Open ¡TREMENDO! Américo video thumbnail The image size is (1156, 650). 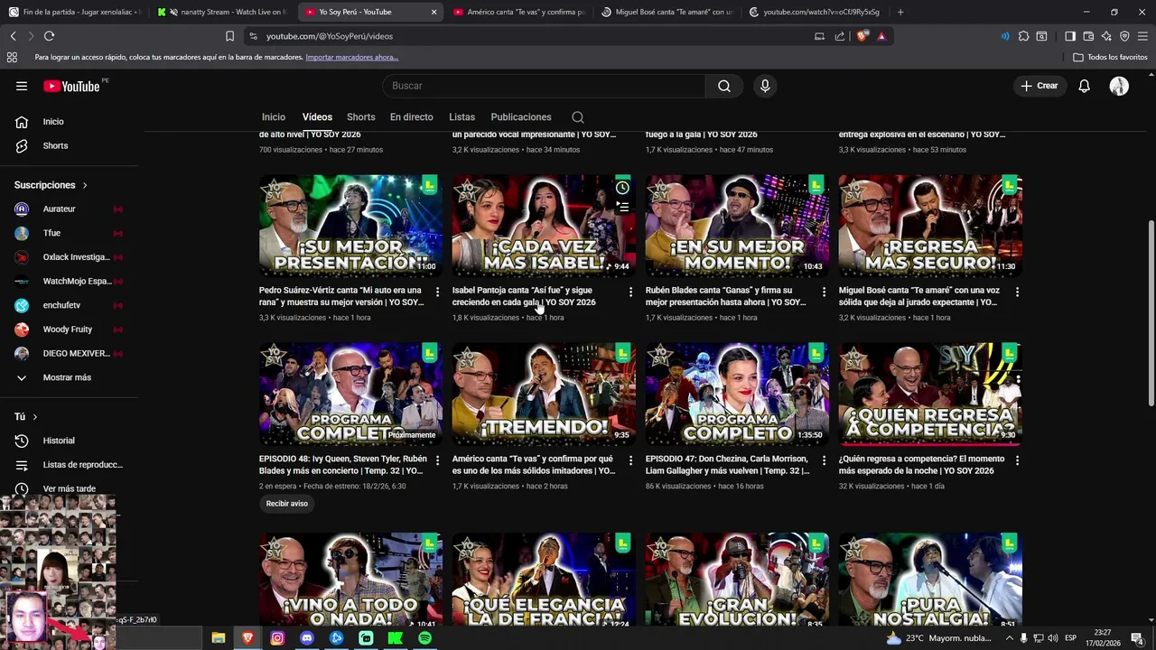click(x=544, y=394)
